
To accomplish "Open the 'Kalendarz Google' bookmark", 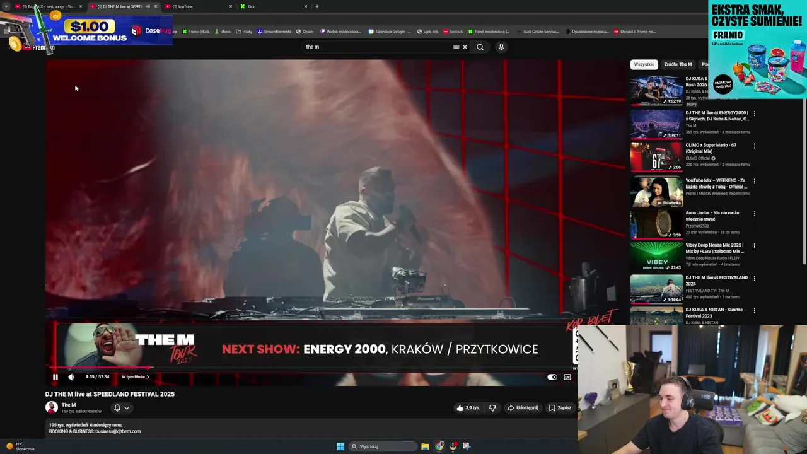I will [390, 32].
